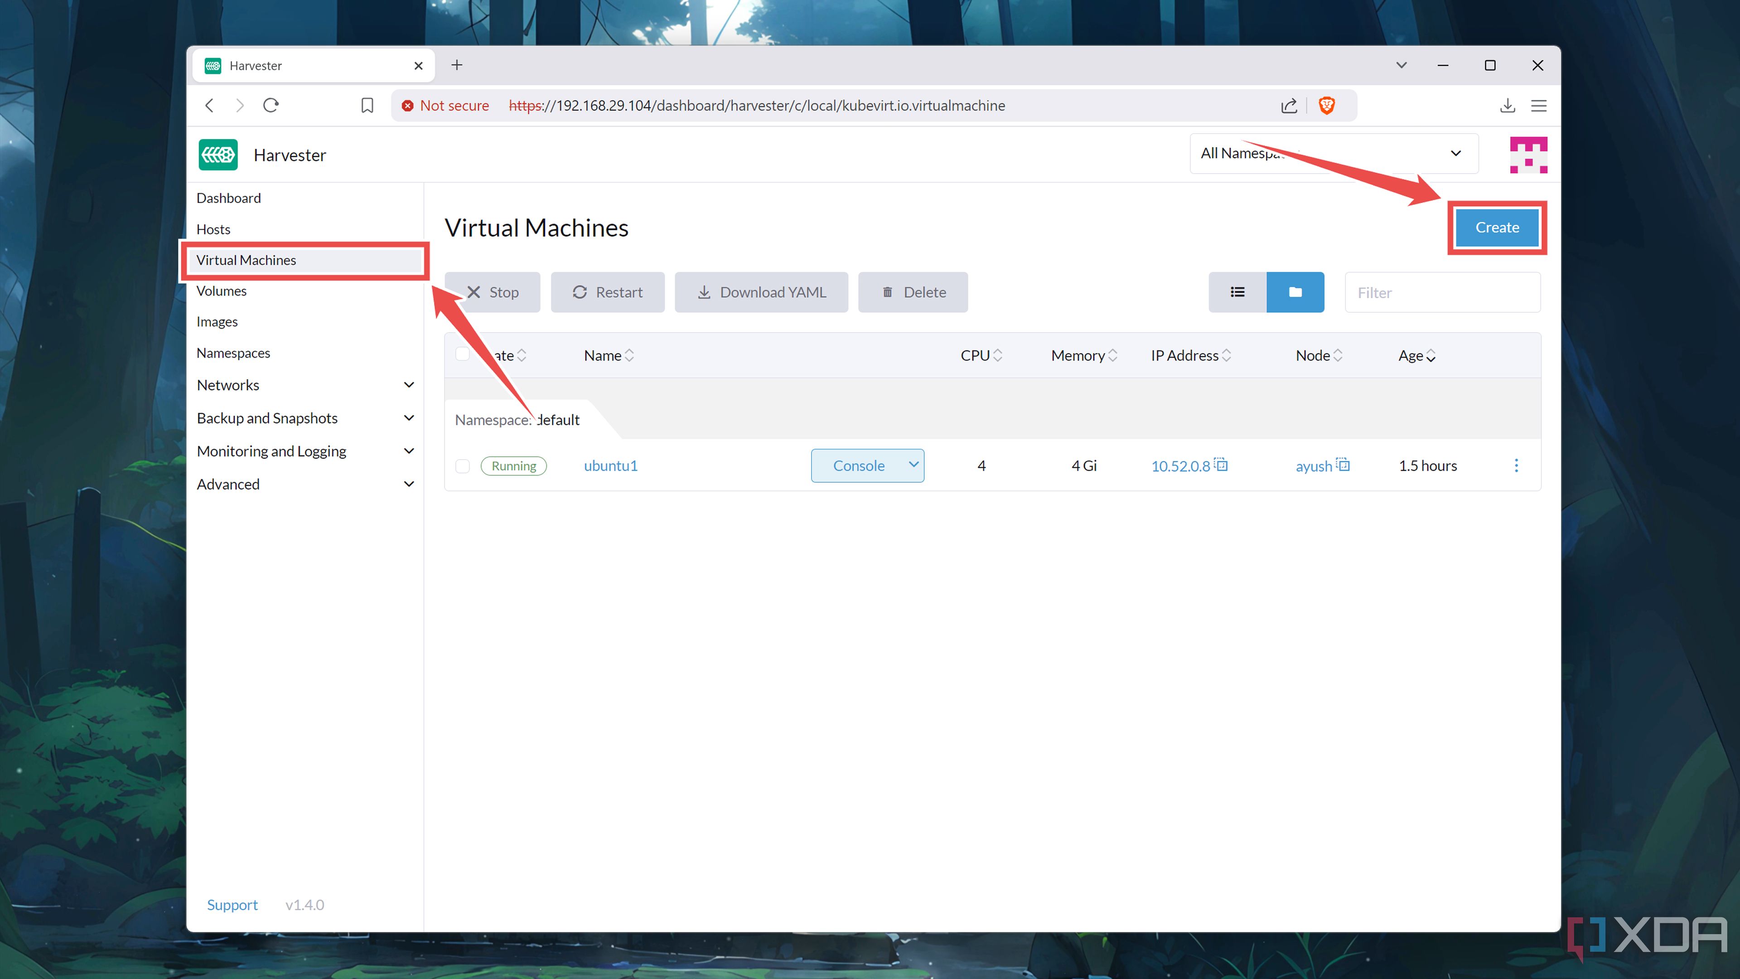This screenshot has height=979, width=1740.
Task: Click the Harvester browser tab
Action: pos(314,66)
